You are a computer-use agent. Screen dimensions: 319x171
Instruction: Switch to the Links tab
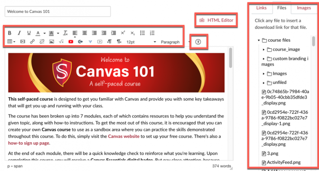pos(262,8)
